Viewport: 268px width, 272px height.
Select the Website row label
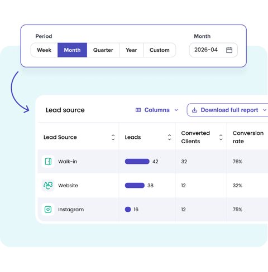tap(68, 186)
